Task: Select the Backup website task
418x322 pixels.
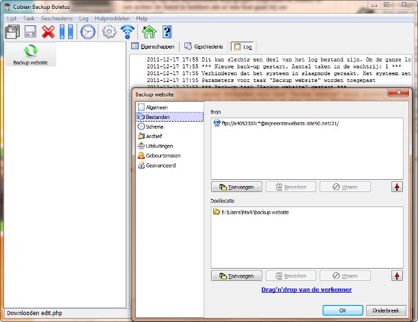Action: click(30, 55)
